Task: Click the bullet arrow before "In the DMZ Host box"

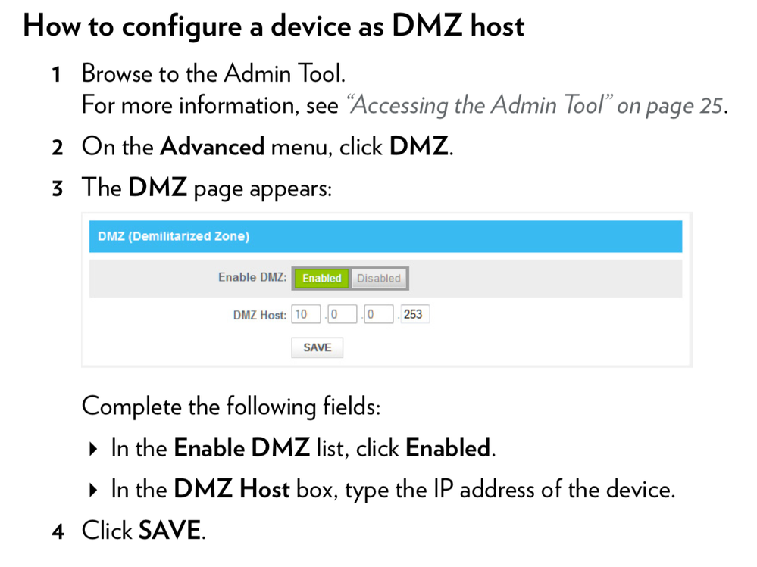Action: [x=93, y=491]
